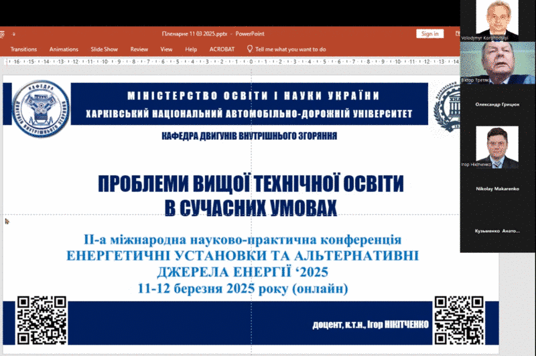Select the Nikolay Makarenko participant tile

point(497,189)
